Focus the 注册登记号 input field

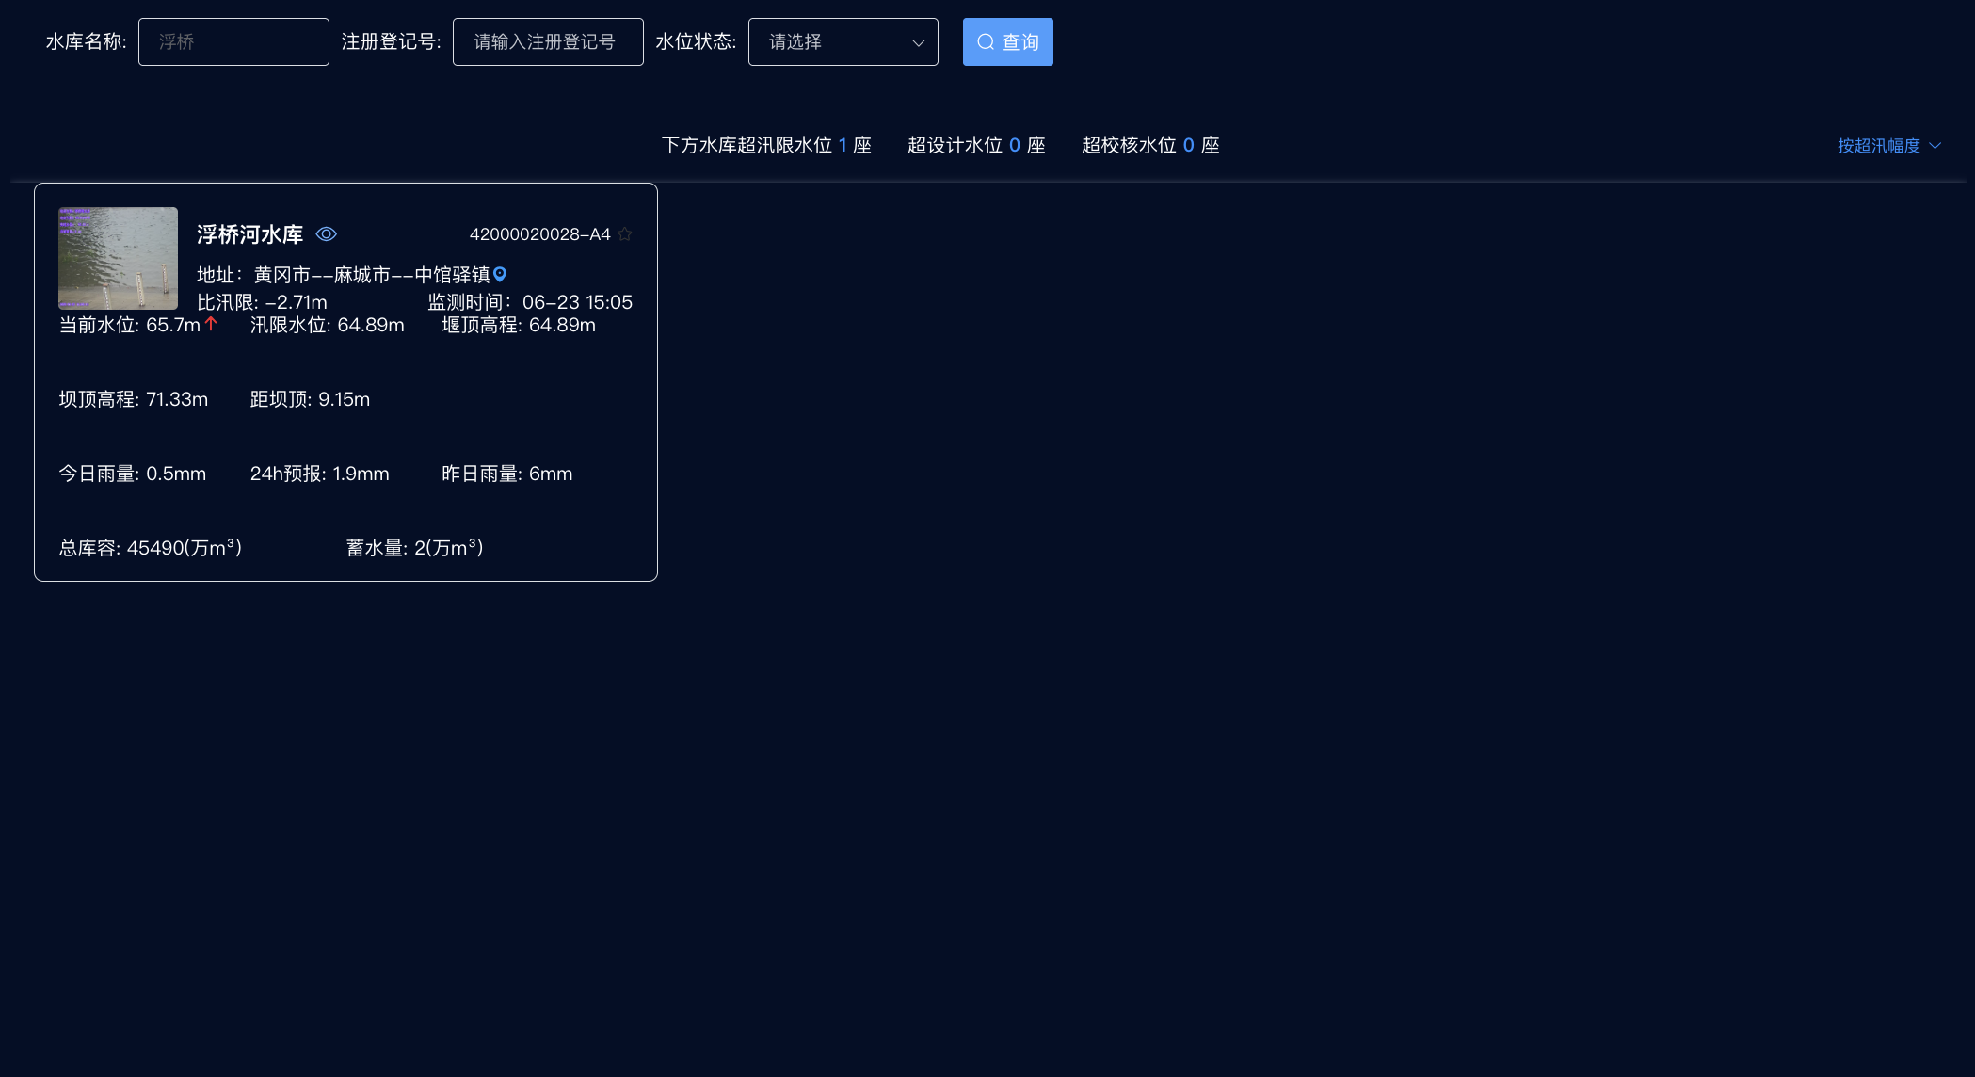548,42
